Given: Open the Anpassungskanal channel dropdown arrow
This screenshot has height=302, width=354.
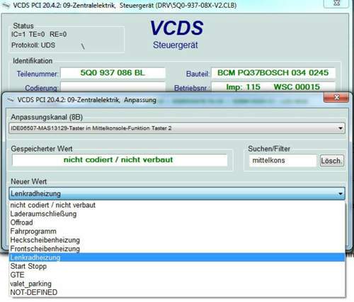Looking at the screenshot, I should (x=340, y=128).
